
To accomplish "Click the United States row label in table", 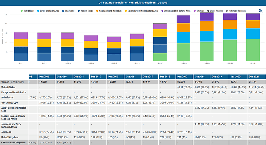I will (x=8, y=87).
